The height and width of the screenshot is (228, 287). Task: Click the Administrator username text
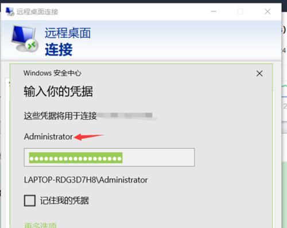point(48,137)
